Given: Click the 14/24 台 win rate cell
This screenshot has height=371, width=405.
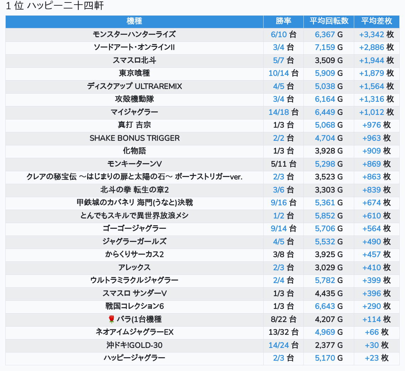Looking at the screenshot, I should coord(283,345).
